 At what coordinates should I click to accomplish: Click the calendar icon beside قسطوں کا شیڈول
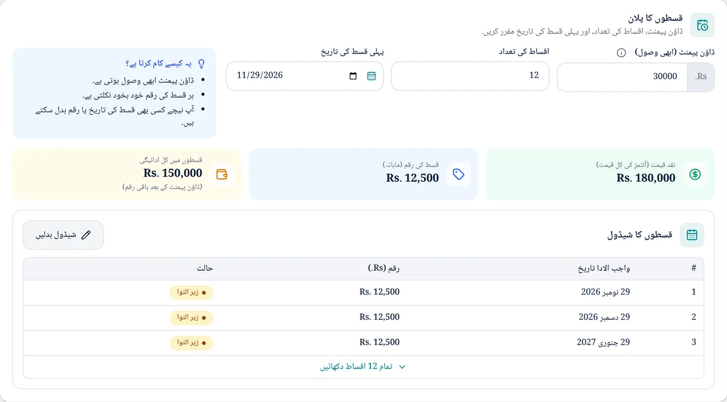click(x=692, y=235)
